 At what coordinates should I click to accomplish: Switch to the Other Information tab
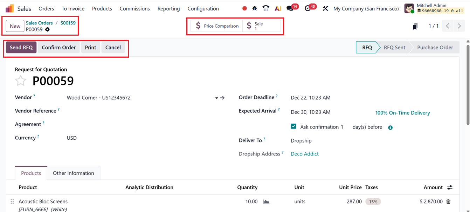(x=73, y=173)
